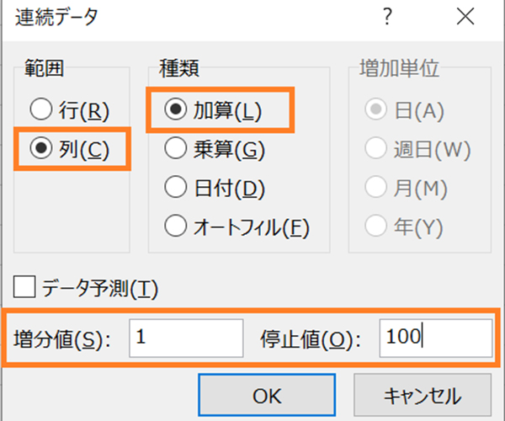Select the 年(Y) date unit

[374, 226]
